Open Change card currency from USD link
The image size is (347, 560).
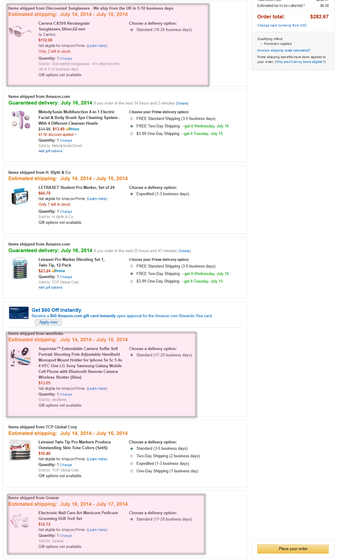coord(282,26)
